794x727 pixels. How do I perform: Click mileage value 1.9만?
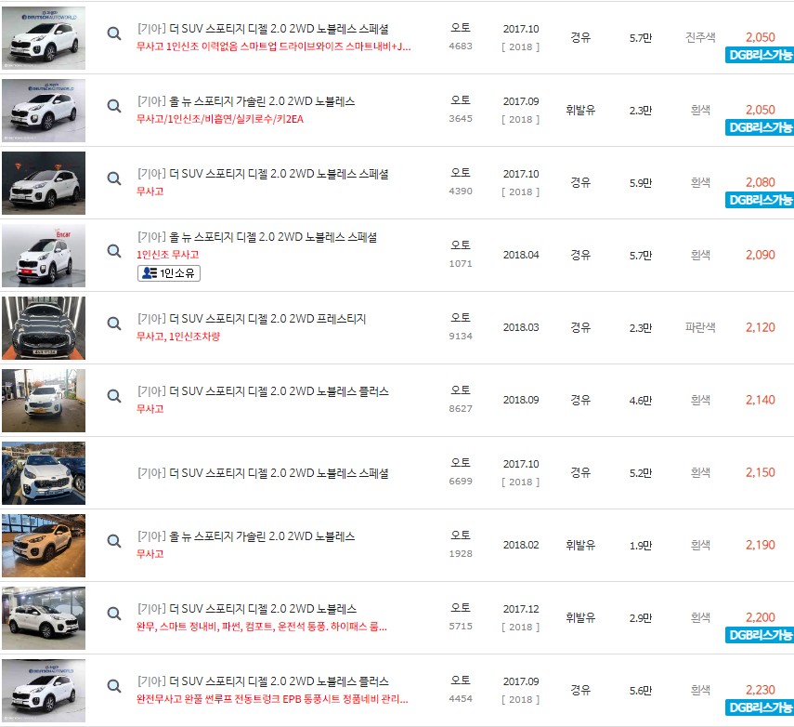tap(641, 546)
